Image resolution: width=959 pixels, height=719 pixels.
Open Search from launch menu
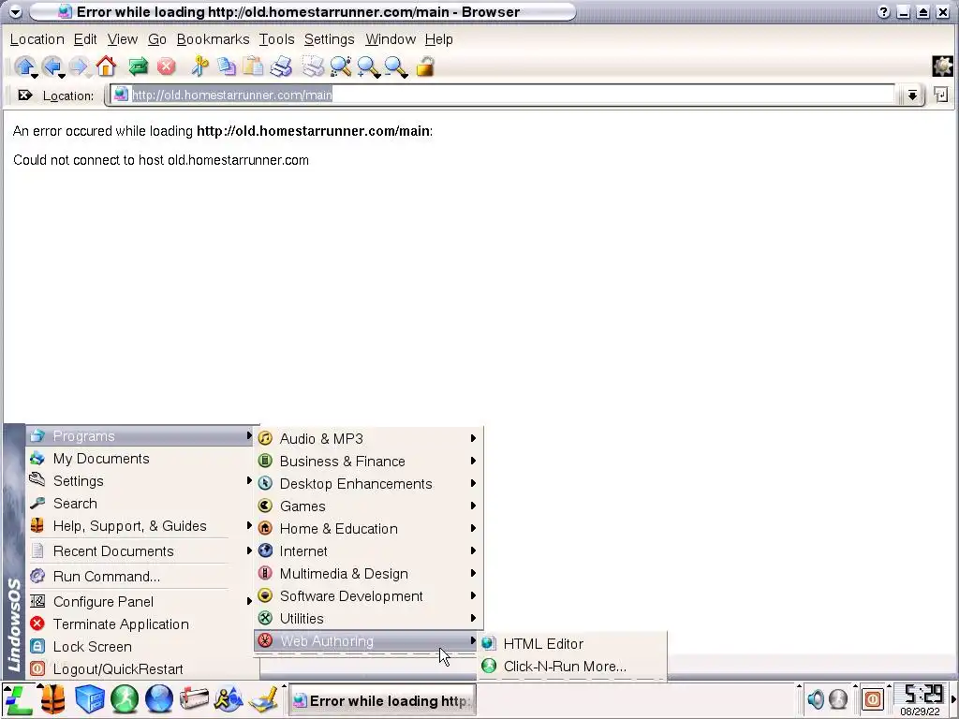[x=140, y=504]
